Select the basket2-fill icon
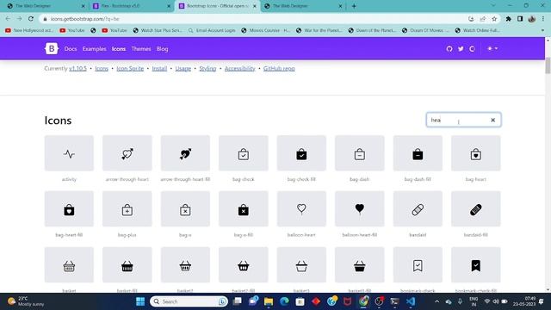 pyautogui.click(x=243, y=265)
